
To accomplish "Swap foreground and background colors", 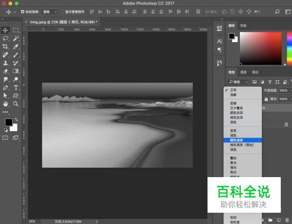I will (x=16, y=119).
